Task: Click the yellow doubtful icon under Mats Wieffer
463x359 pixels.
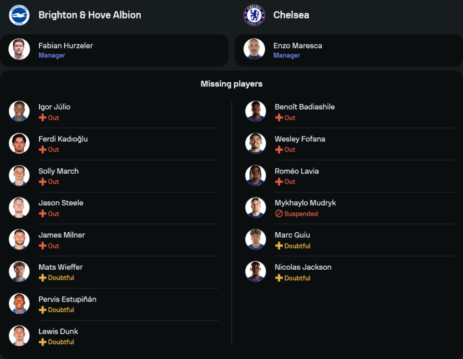Action: [43, 278]
